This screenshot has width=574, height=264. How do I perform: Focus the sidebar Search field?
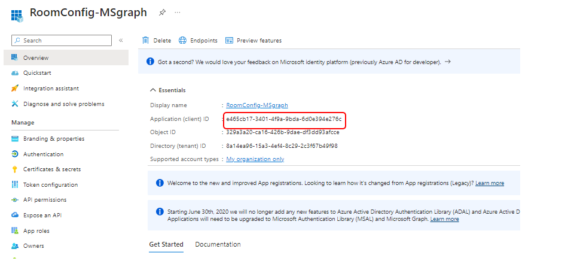click(62, 40)
